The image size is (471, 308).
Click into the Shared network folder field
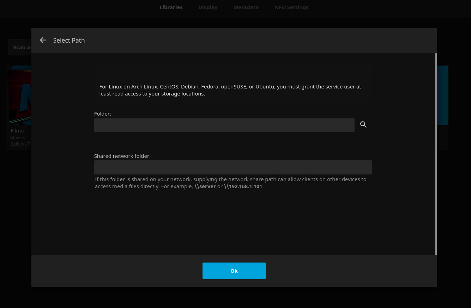[233, 167]
